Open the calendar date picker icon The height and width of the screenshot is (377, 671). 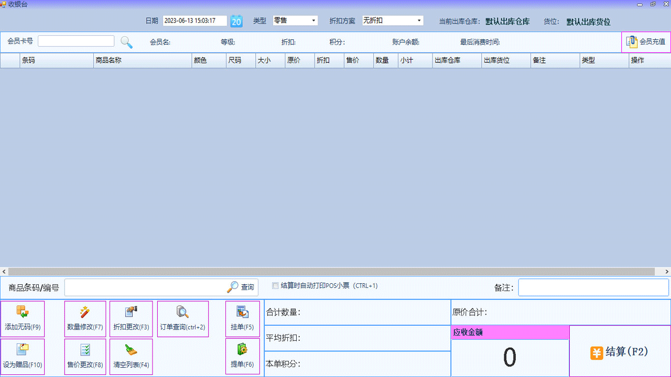[x=236, y=21]
